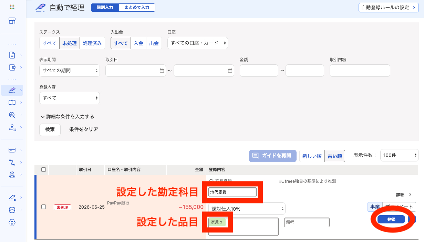
Task: Set 入出金 filter to 入金
Action: pos(138,43)
